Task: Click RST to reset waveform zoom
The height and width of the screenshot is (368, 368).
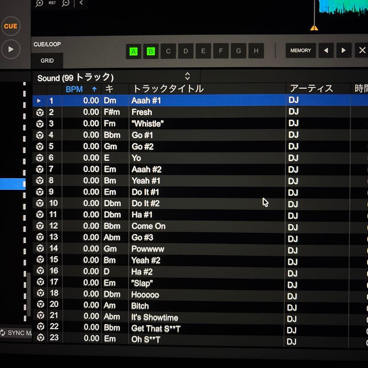Action: [52, 3]
